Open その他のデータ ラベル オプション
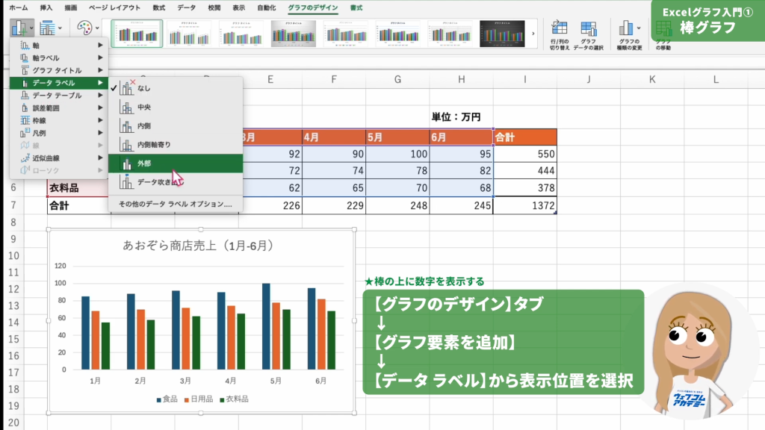765x430 pixels. pyautogui.click(x=174, y=204)
